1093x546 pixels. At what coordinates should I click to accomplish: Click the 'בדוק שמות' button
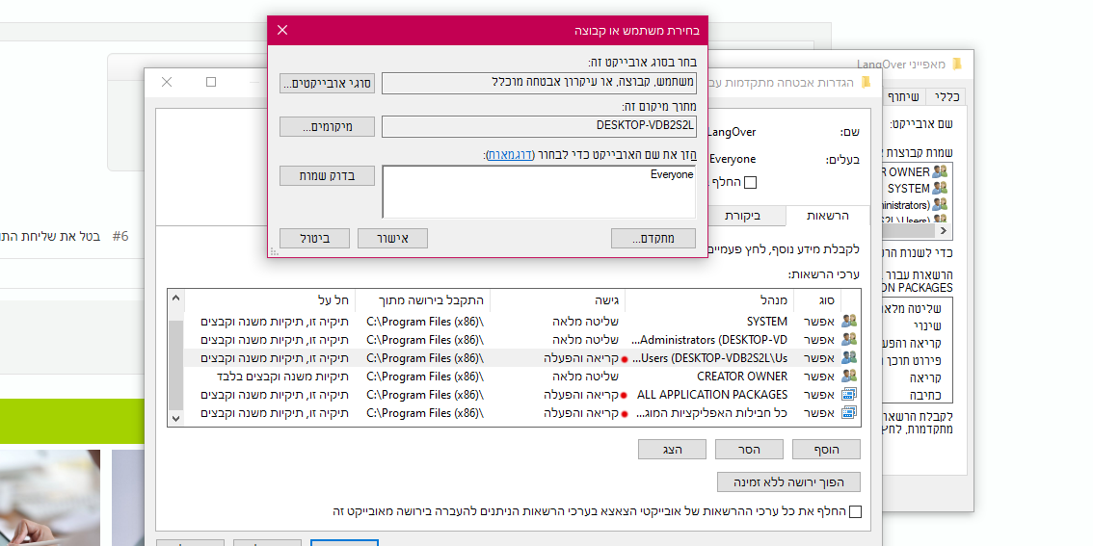327,175
